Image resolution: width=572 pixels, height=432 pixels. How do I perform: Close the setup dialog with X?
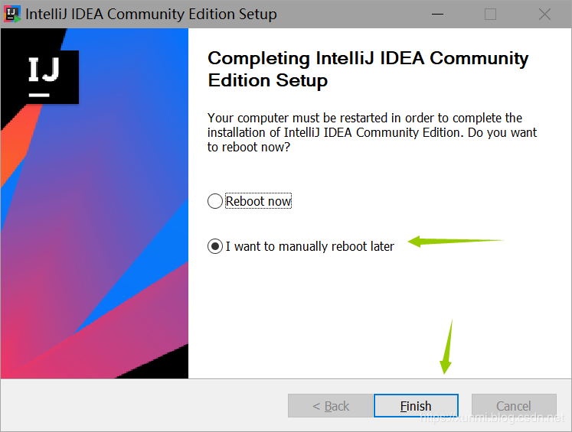click(544, 15)
